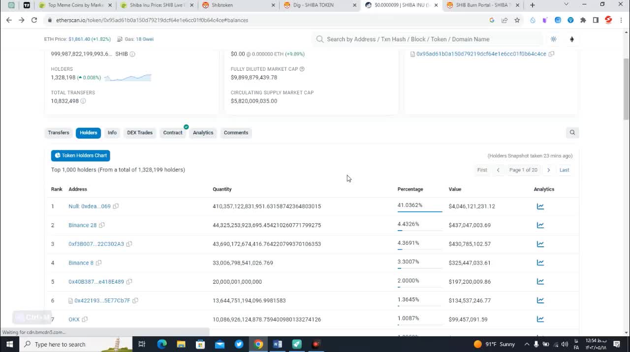The height and width of the screenshot is (352, 630).
Task: Open the Binance 28 holder link
Action: (83, 225)
